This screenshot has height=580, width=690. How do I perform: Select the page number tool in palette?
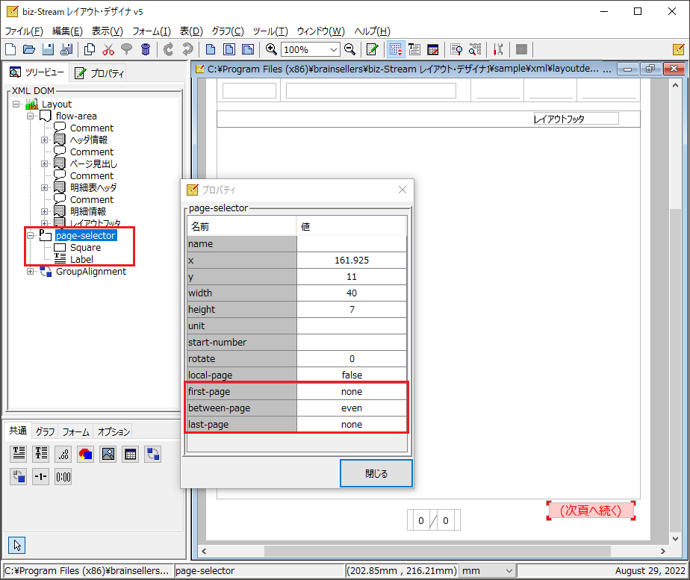41,477
